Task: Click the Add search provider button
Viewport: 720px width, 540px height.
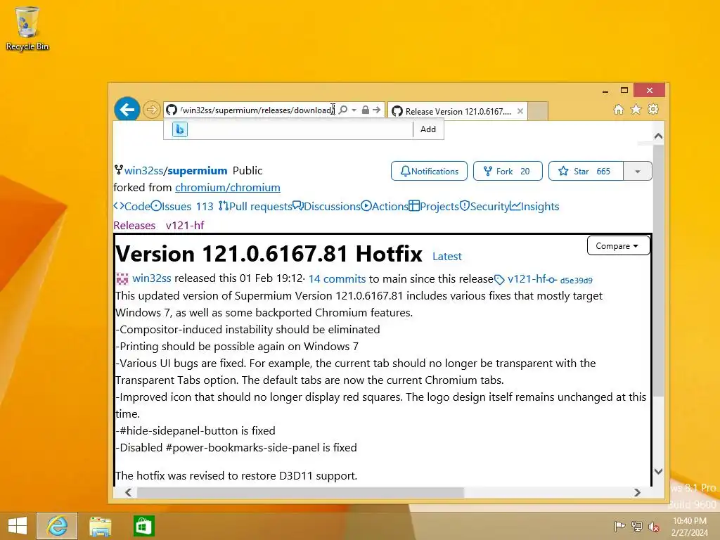Action: tap(428, 129)
